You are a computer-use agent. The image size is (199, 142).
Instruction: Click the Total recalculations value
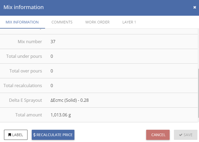(x=52, y=86)
